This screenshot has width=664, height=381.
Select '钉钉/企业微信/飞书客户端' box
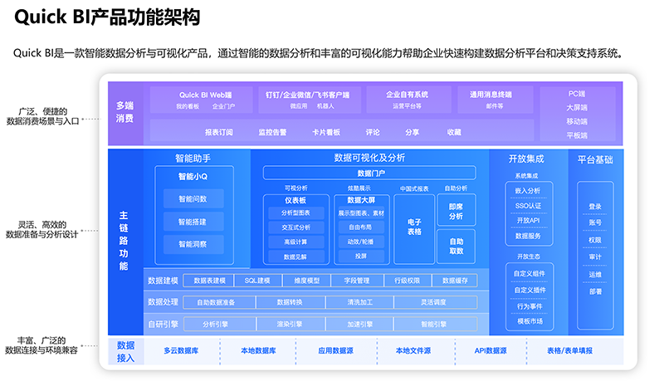pos(310,100)
